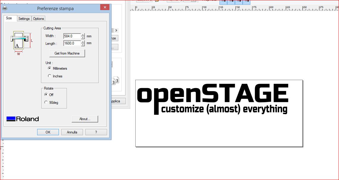Confirm with the OK button
Image resolution: width=339 pixels, height=180 pixels.
click(48, 132)
